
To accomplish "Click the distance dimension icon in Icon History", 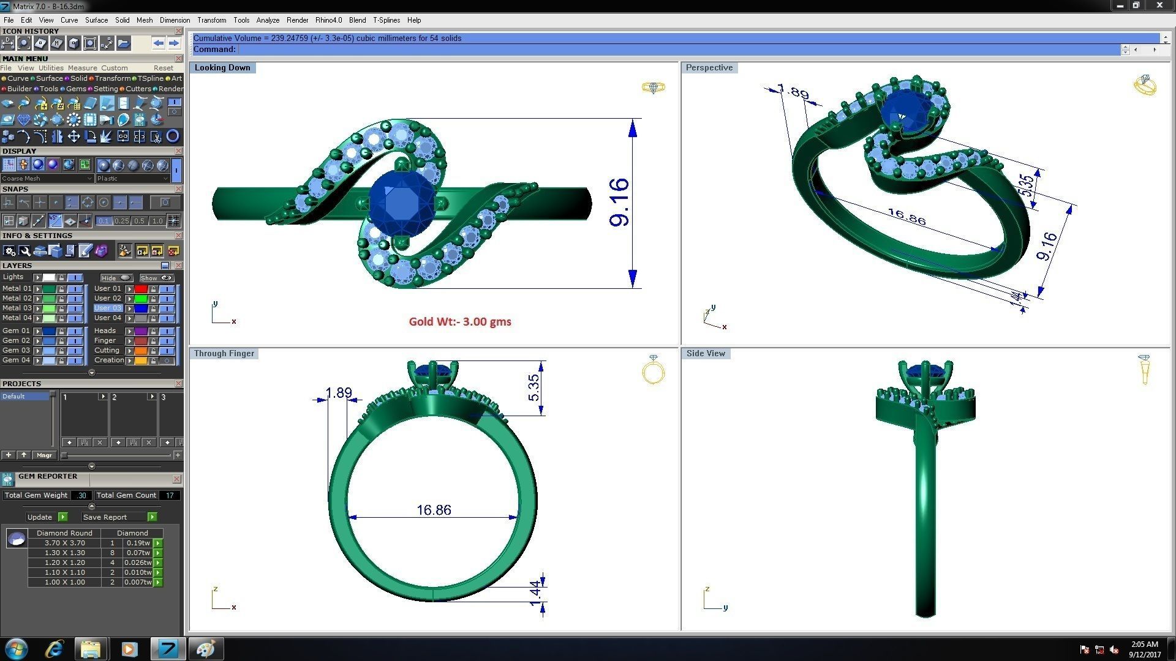I will [x=8, y=43].
